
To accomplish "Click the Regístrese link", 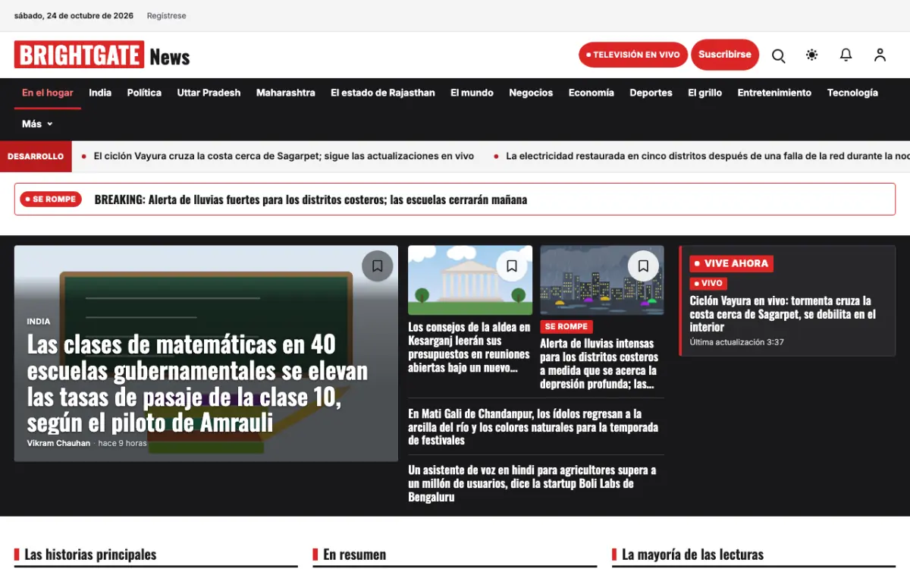I will coord(166,15).
